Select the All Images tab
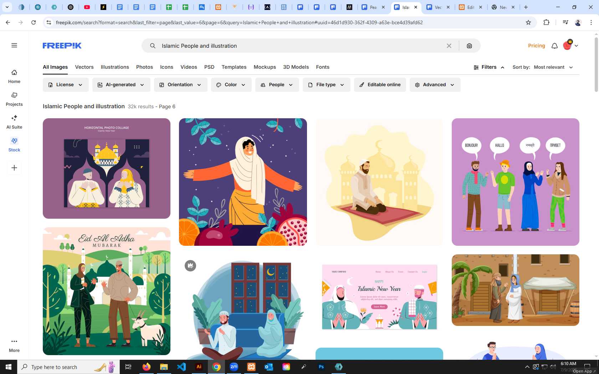The width and height of the screenshot is (599, 374). click(x=55, y=67)
